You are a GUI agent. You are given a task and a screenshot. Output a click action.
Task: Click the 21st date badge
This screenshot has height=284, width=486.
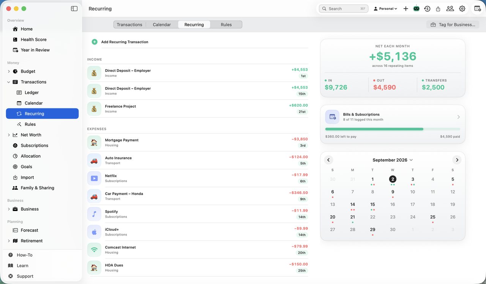[302, 112]
